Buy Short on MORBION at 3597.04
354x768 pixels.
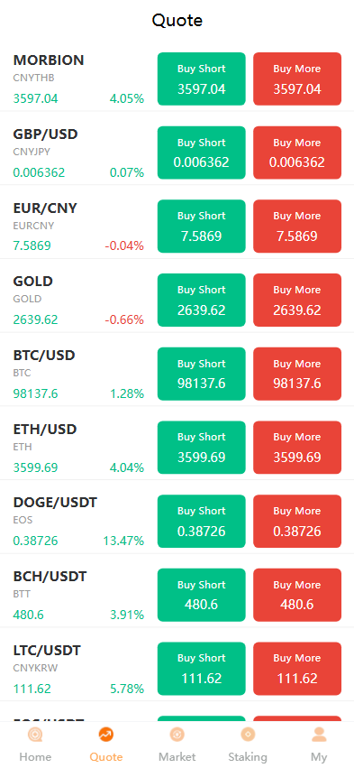pos(202,79)
